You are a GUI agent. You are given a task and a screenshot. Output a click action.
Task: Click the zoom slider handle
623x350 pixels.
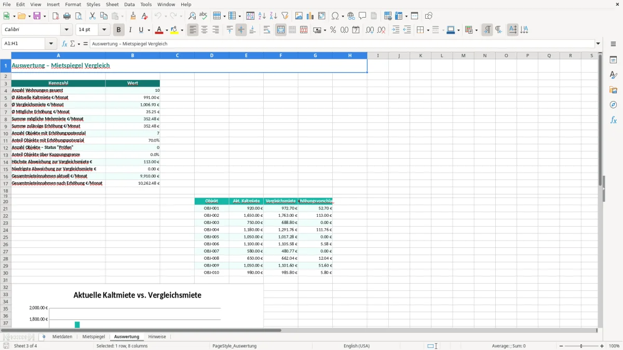[x=581, y=346]
